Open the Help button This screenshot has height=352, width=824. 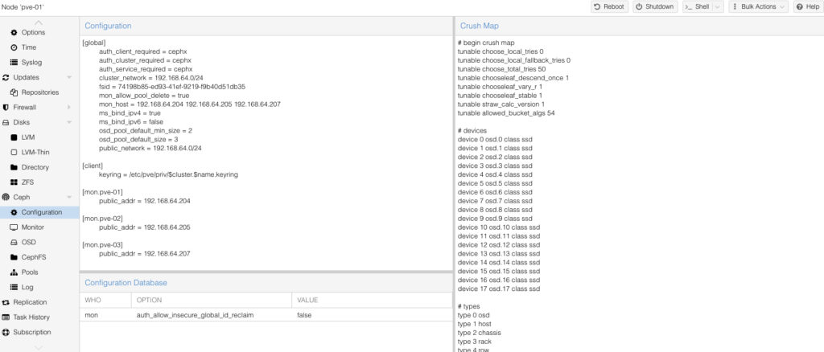807,6
